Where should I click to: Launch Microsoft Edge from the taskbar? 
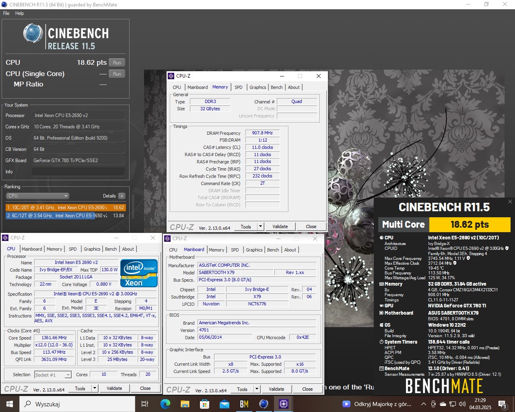pos(165,404)
